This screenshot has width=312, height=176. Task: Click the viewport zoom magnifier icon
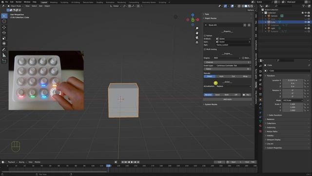point(197,28)
